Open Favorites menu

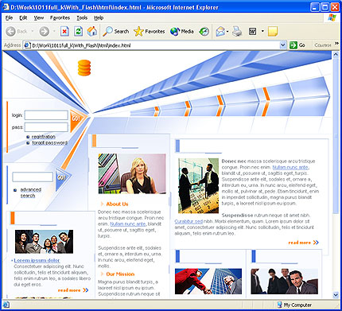click(x=60, y=18)
